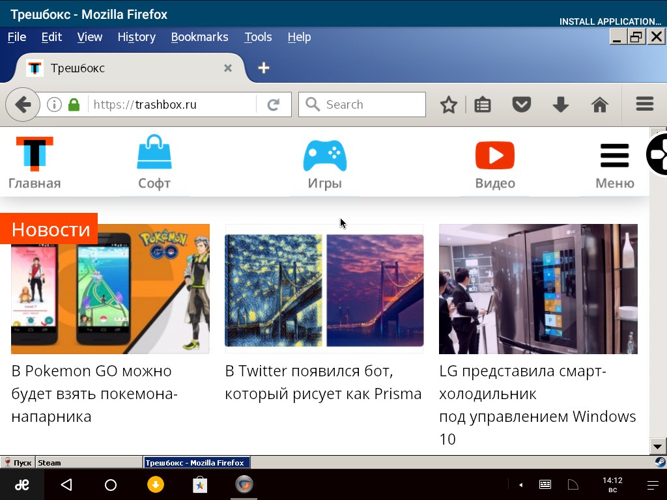Select Трешбокс - Mozilla Firefox taskbar entry
This screenshot has height=500, width=667.
tap(197, 463)
